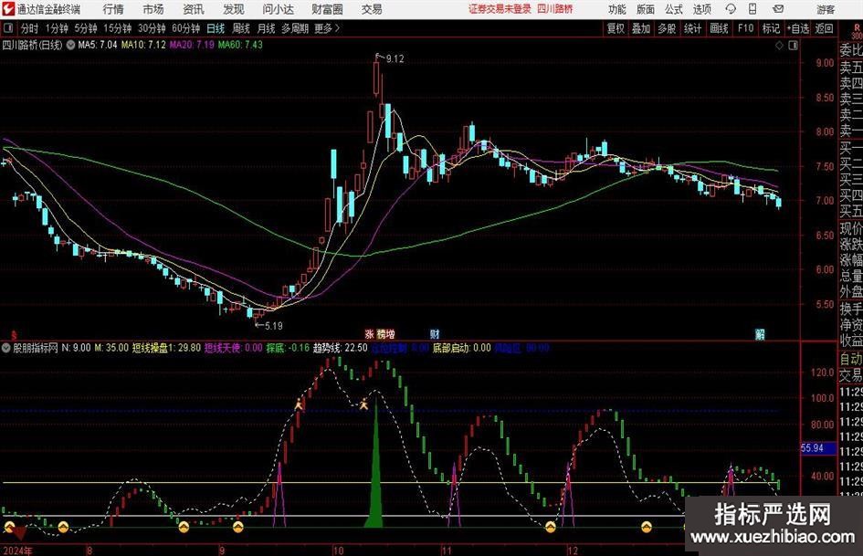Select the 15分钟 chart period
This screenshot has width=863, height=556.
[x=117, y=28]
